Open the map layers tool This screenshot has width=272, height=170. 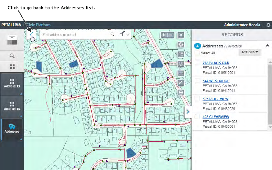point(181,64)
